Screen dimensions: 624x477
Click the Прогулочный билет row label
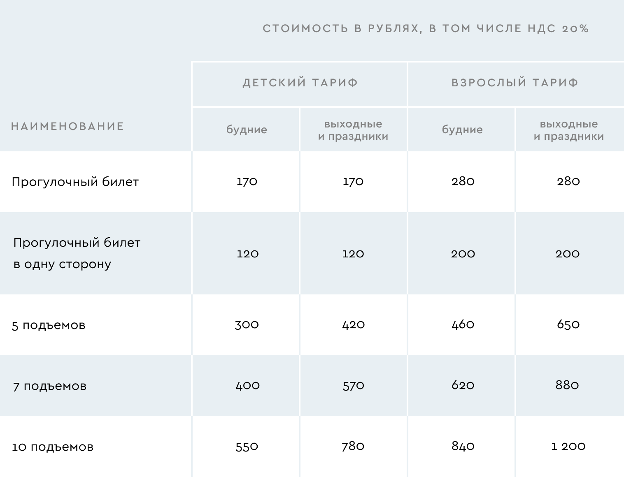click(x=75, y=182)
